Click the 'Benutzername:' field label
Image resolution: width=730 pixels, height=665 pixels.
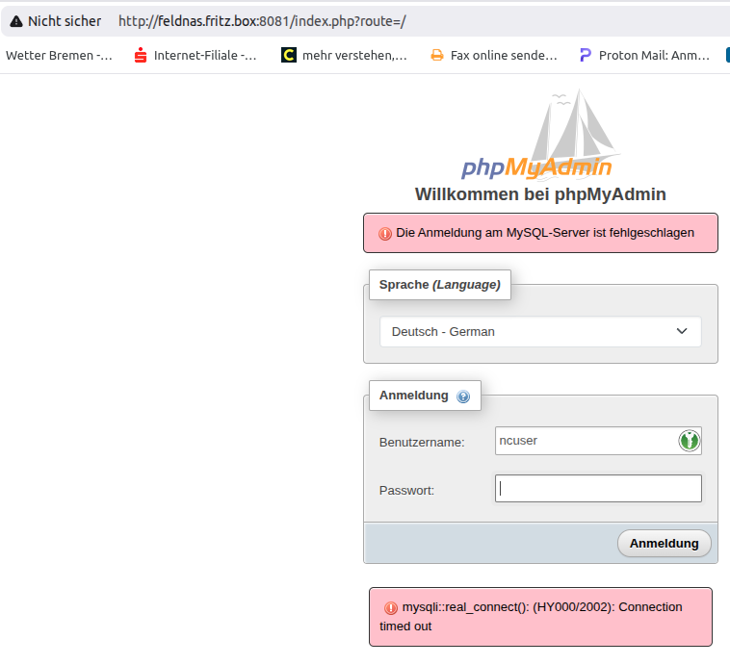coord(422,442)
